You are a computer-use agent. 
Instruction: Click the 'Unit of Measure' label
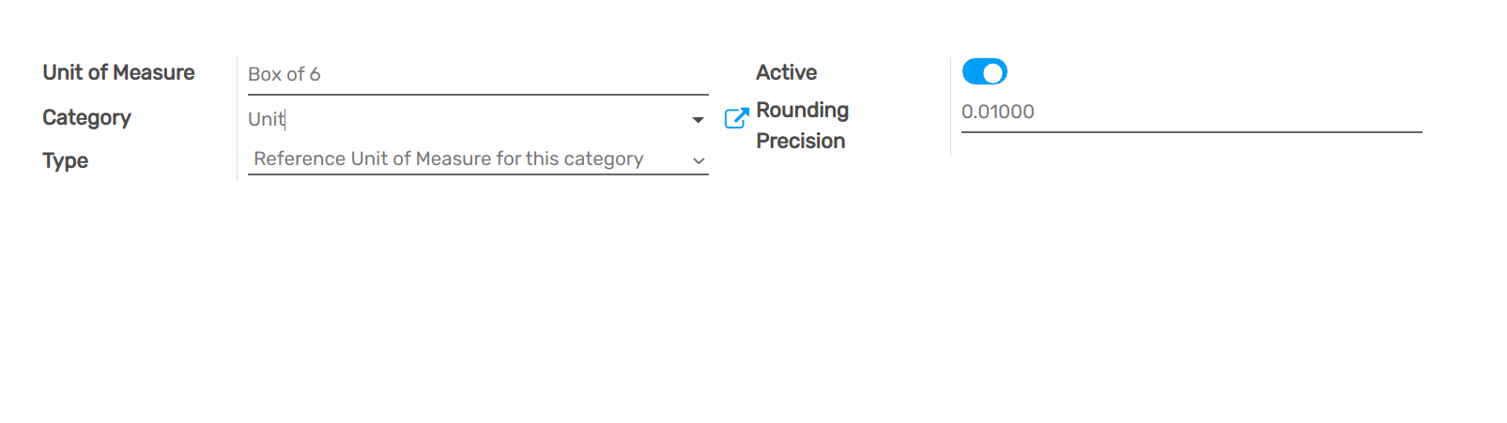click(x=118, y=73)
